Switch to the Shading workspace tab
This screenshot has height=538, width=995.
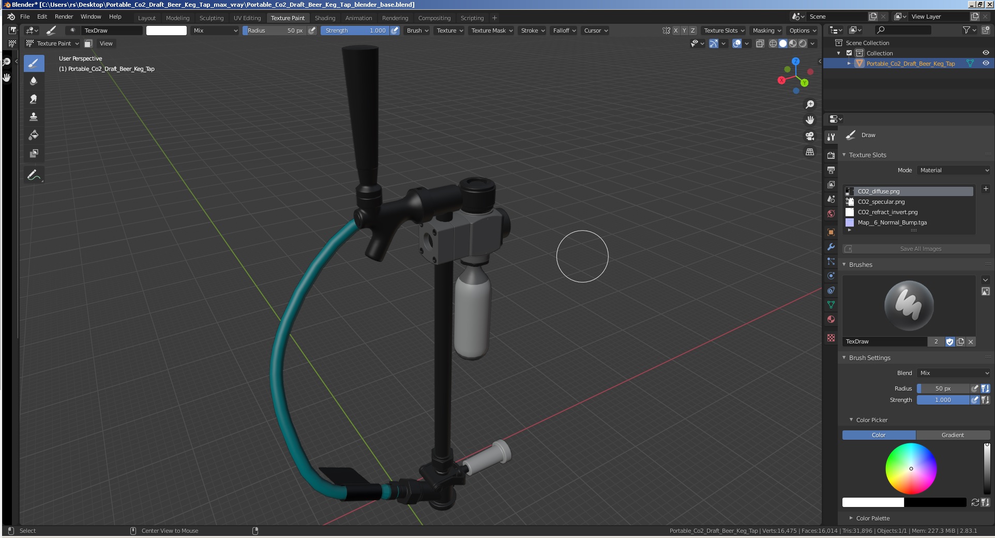325,18
